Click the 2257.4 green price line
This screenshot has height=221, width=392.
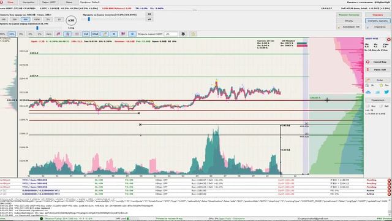click(x=169, y=77)
